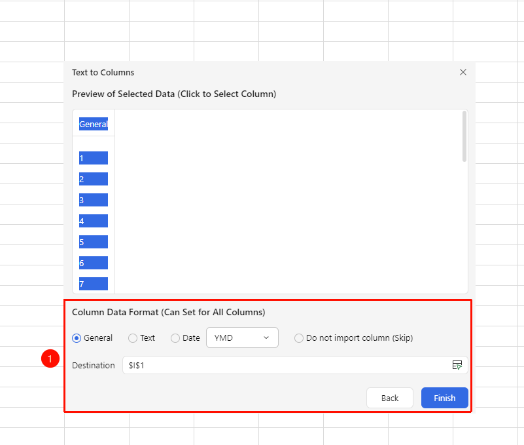Click preview row with value 3
Viewport: 524px width, 445px height.
[x=94, y=200]
